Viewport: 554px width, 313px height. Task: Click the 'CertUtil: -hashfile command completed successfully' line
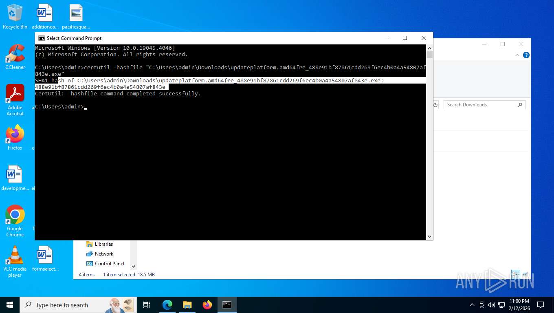(x=118, y=94)
